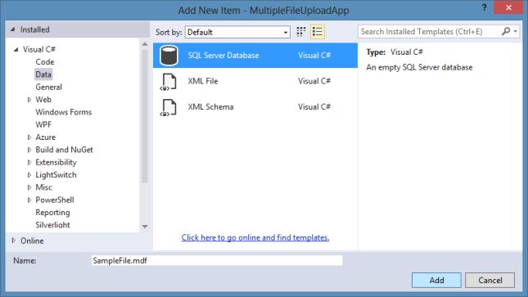This screenshot has width=528, height=297.
Task: Click the Name field containing SampleFile.mdf
Action: (217, 261)
